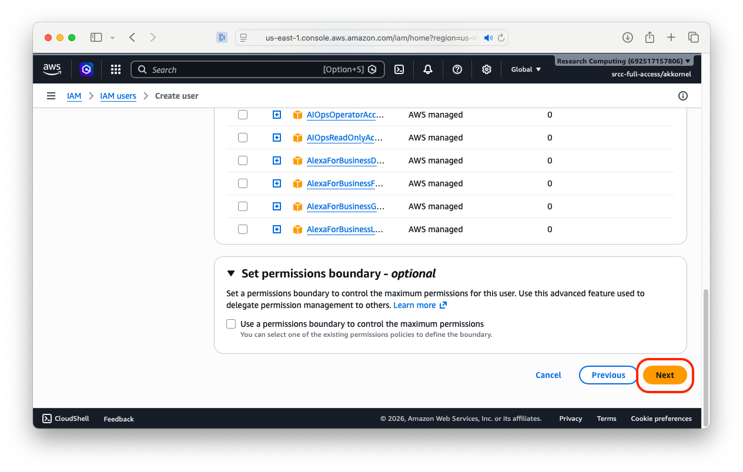Click the Safari address bar URL
The height and width of the screenshot is (472, 743).
tap(371, 38)
